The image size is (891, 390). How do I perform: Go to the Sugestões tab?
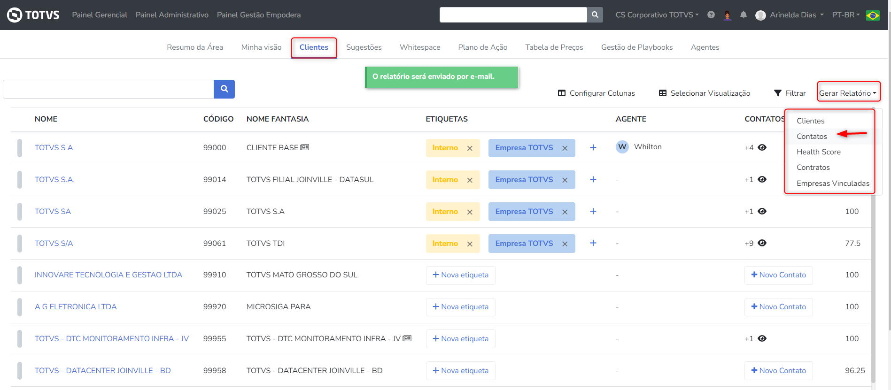point(364,47)
